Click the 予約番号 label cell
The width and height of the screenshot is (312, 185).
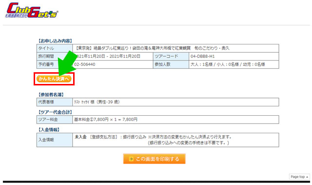pos(55,64)
